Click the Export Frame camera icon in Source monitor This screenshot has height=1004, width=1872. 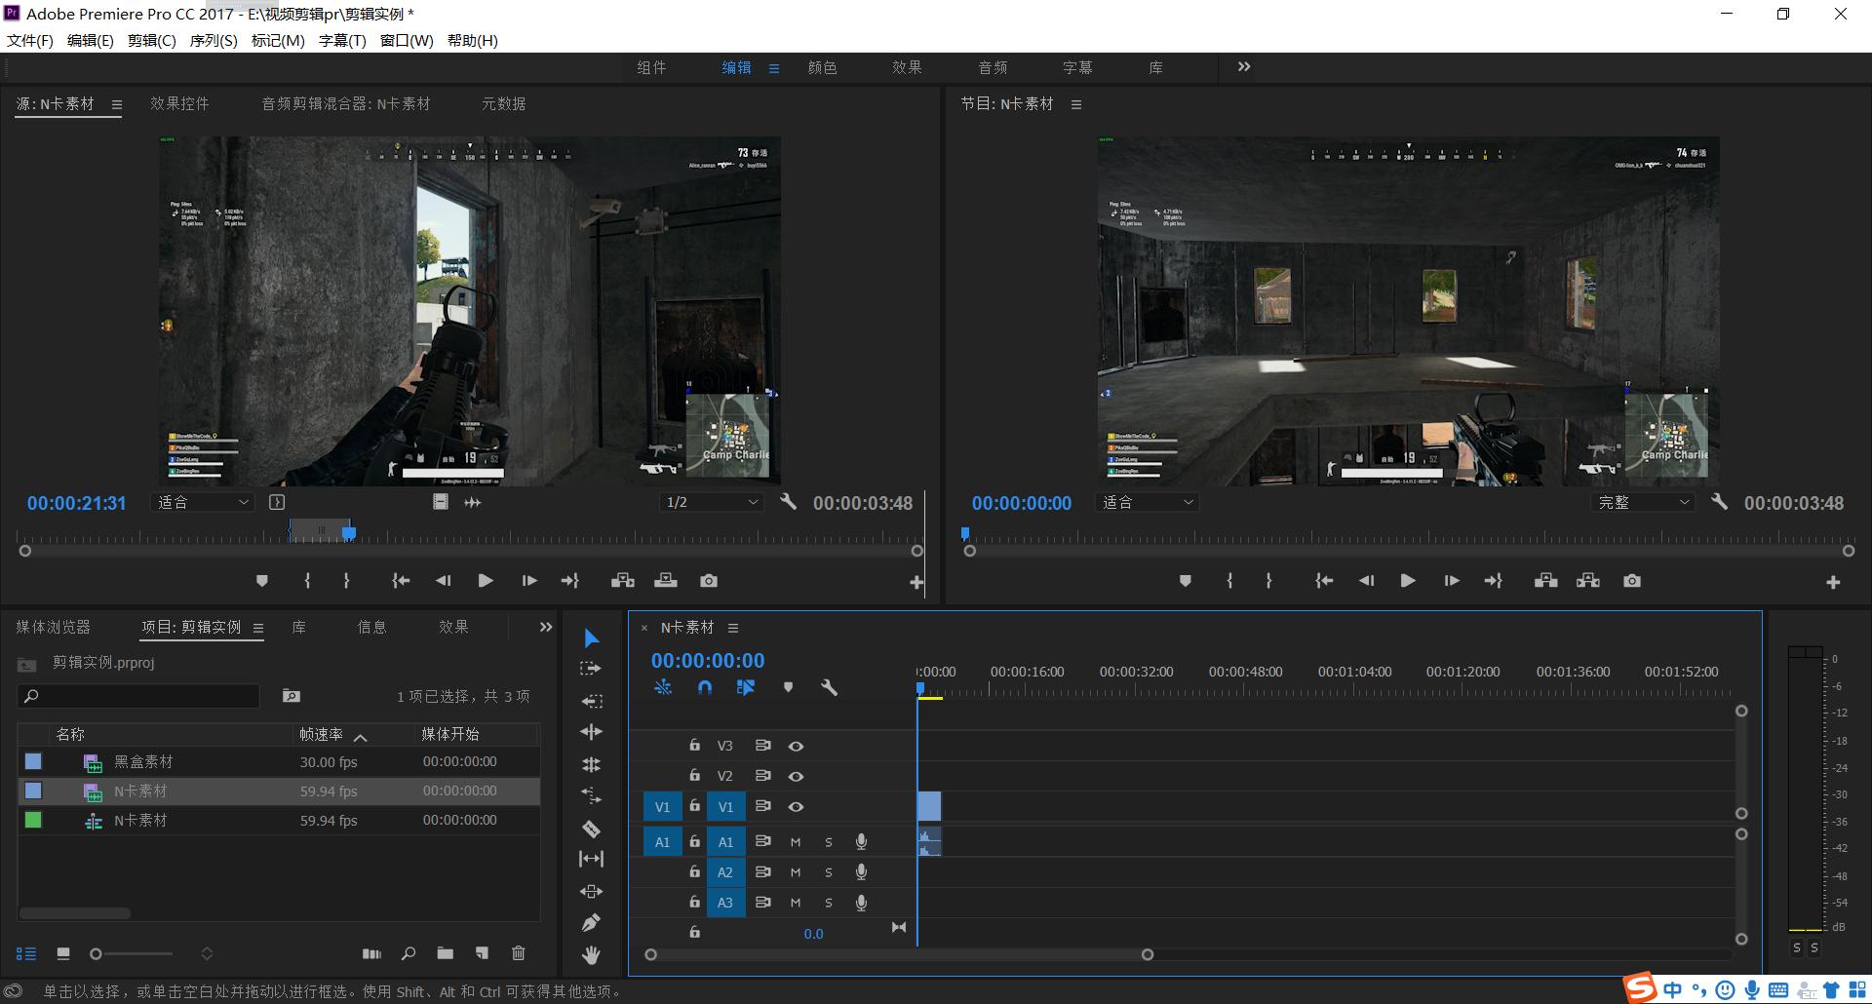tap(709, 581)
